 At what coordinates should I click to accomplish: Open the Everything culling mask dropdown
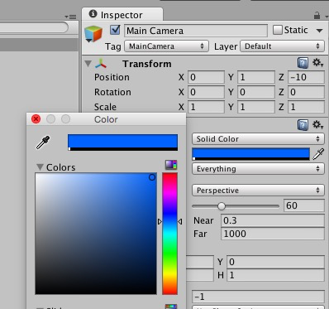tap(258, 169)
